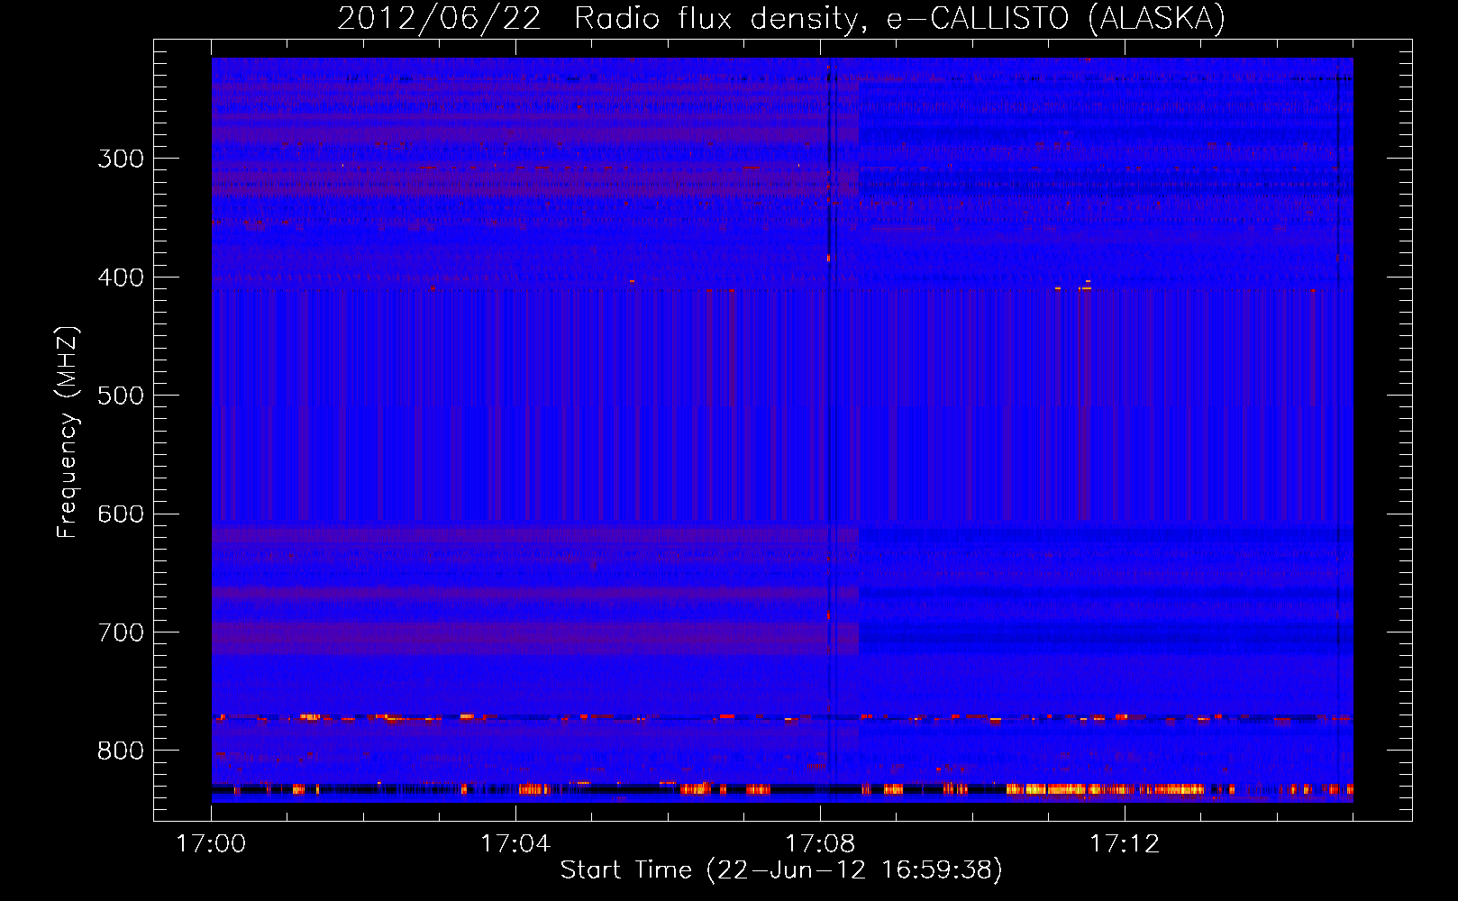Click the Start Time axis label

(x=781, y=870)
